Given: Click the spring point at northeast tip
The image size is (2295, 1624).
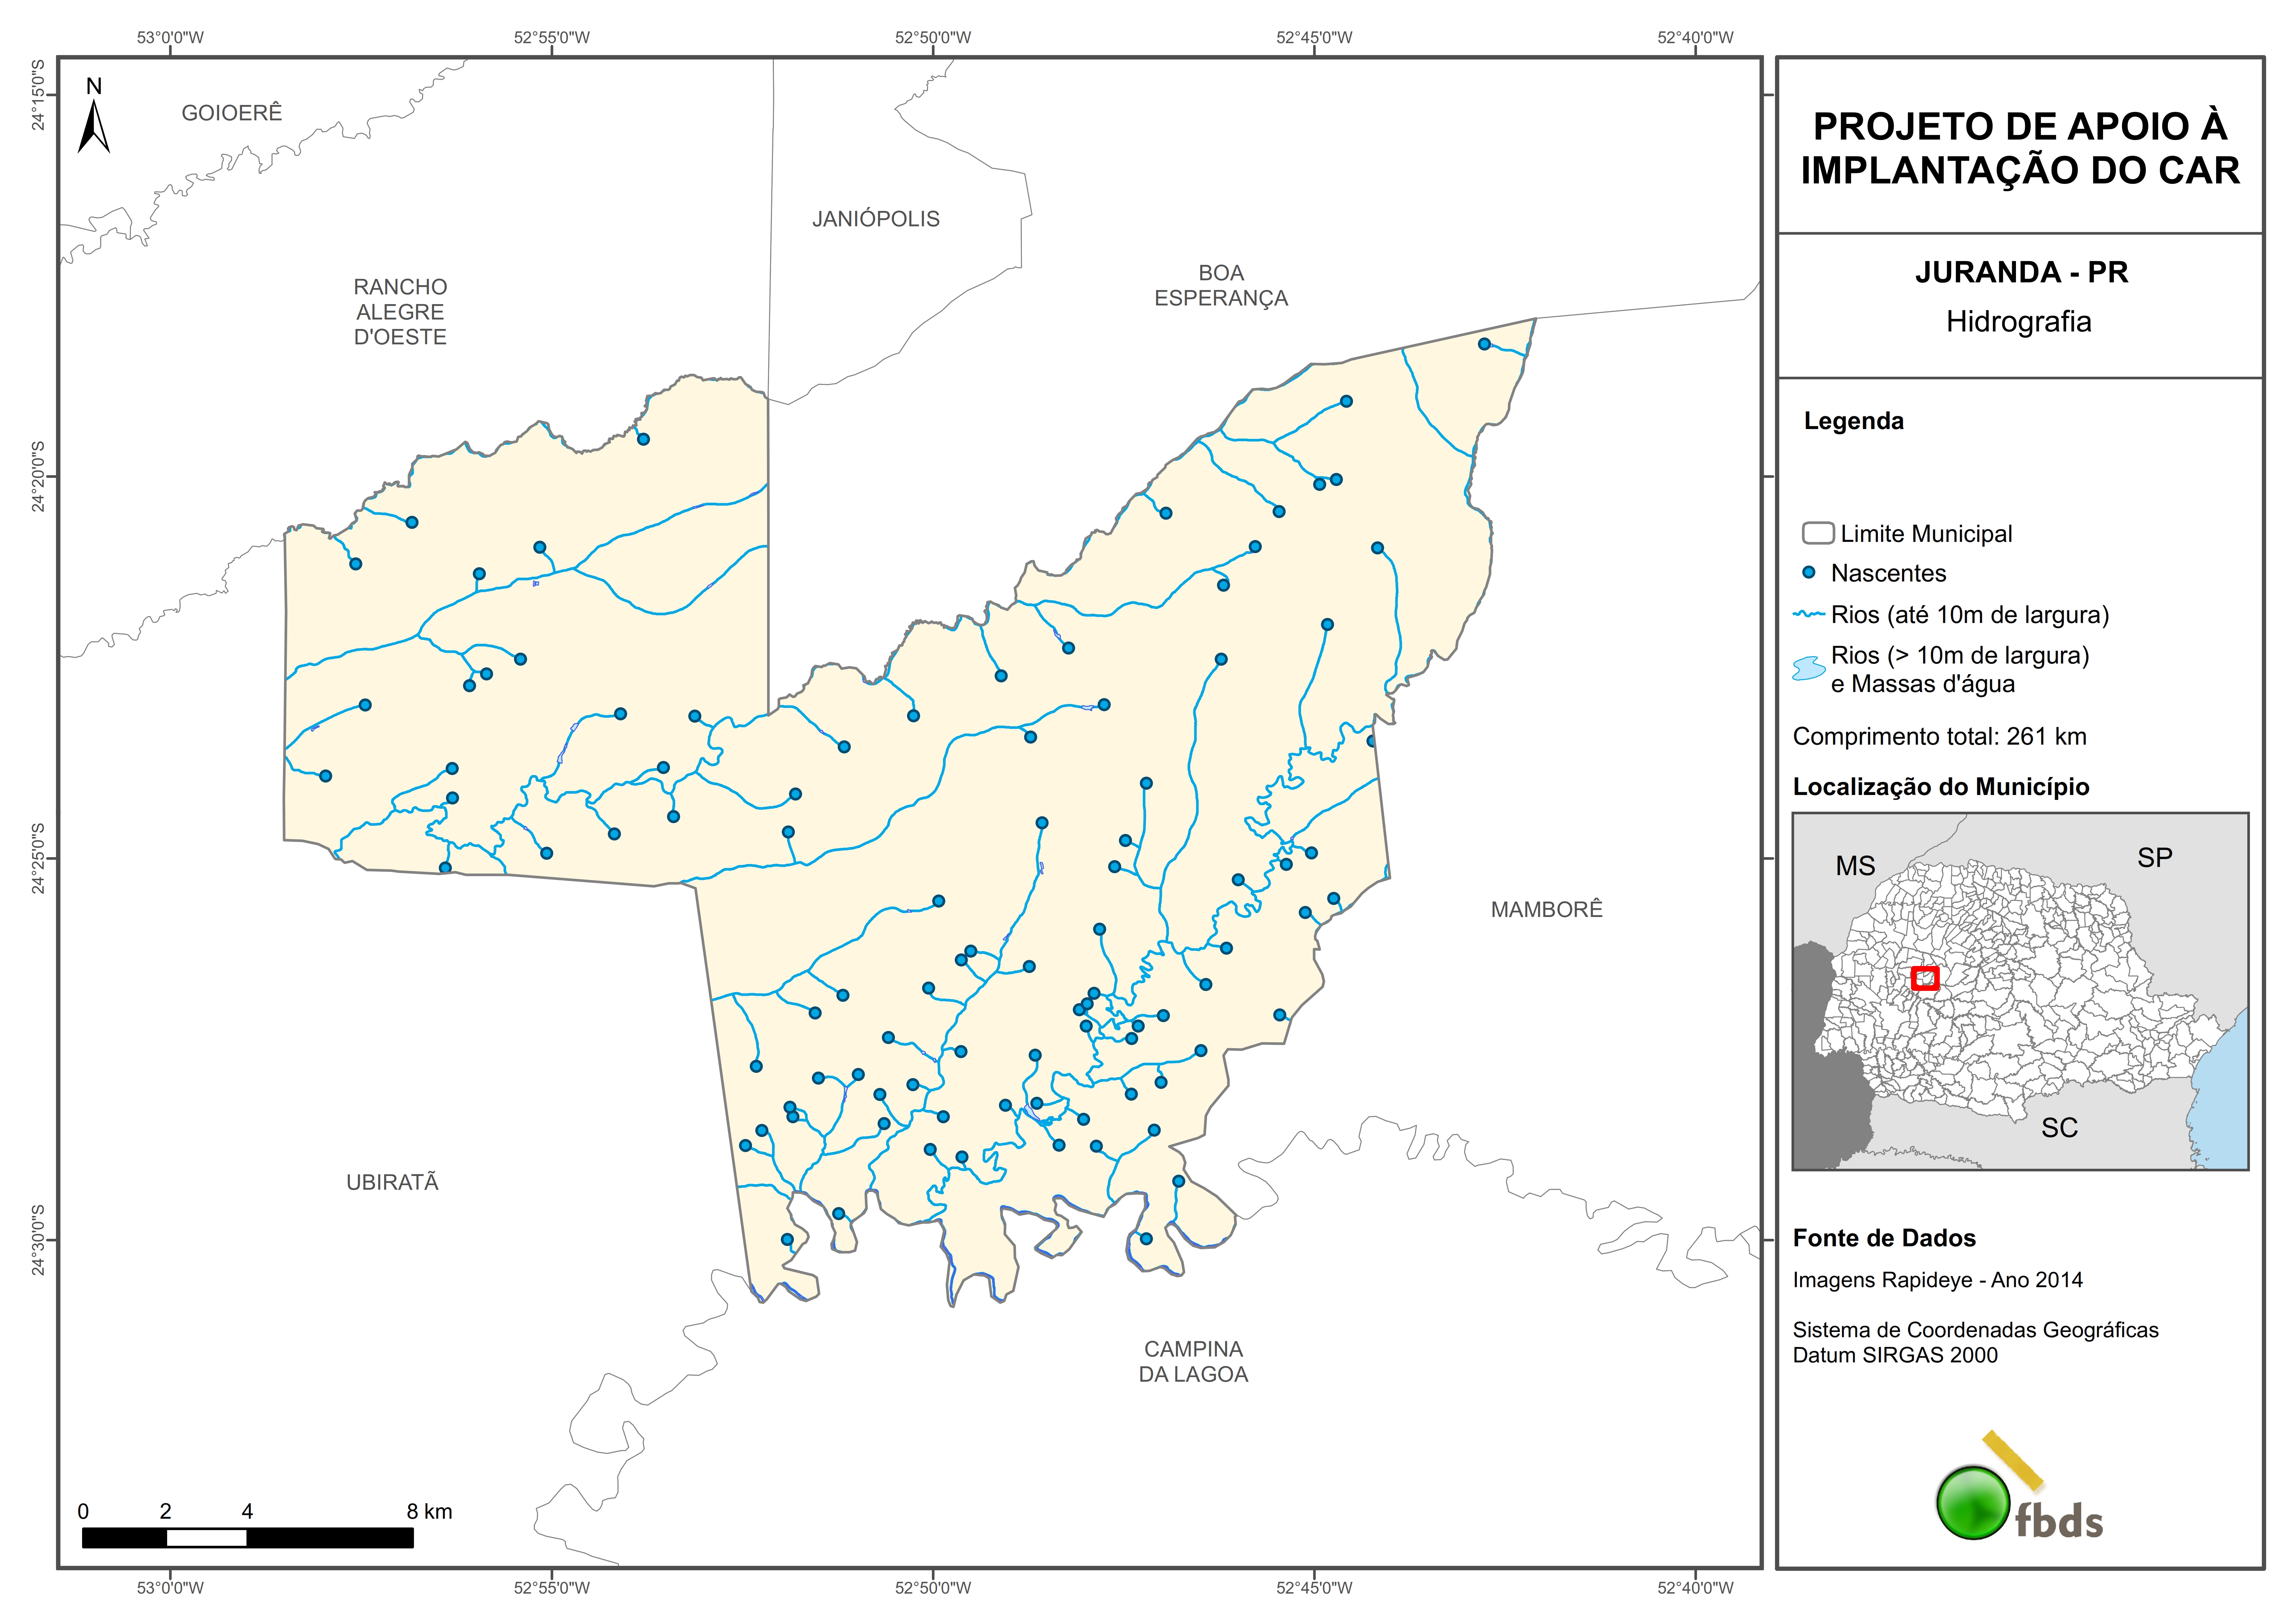Looking at the screenshot, I should point(1484,344).
